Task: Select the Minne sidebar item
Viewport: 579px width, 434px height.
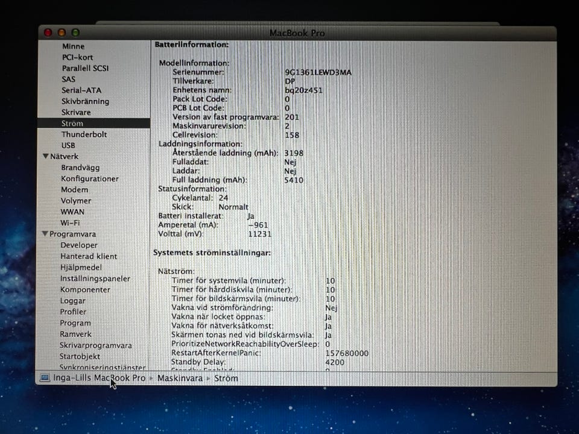Action: 73,46
